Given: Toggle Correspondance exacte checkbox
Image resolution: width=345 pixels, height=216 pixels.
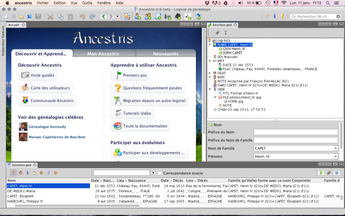Looking at the screenshot, I should (x=160, y=173).
